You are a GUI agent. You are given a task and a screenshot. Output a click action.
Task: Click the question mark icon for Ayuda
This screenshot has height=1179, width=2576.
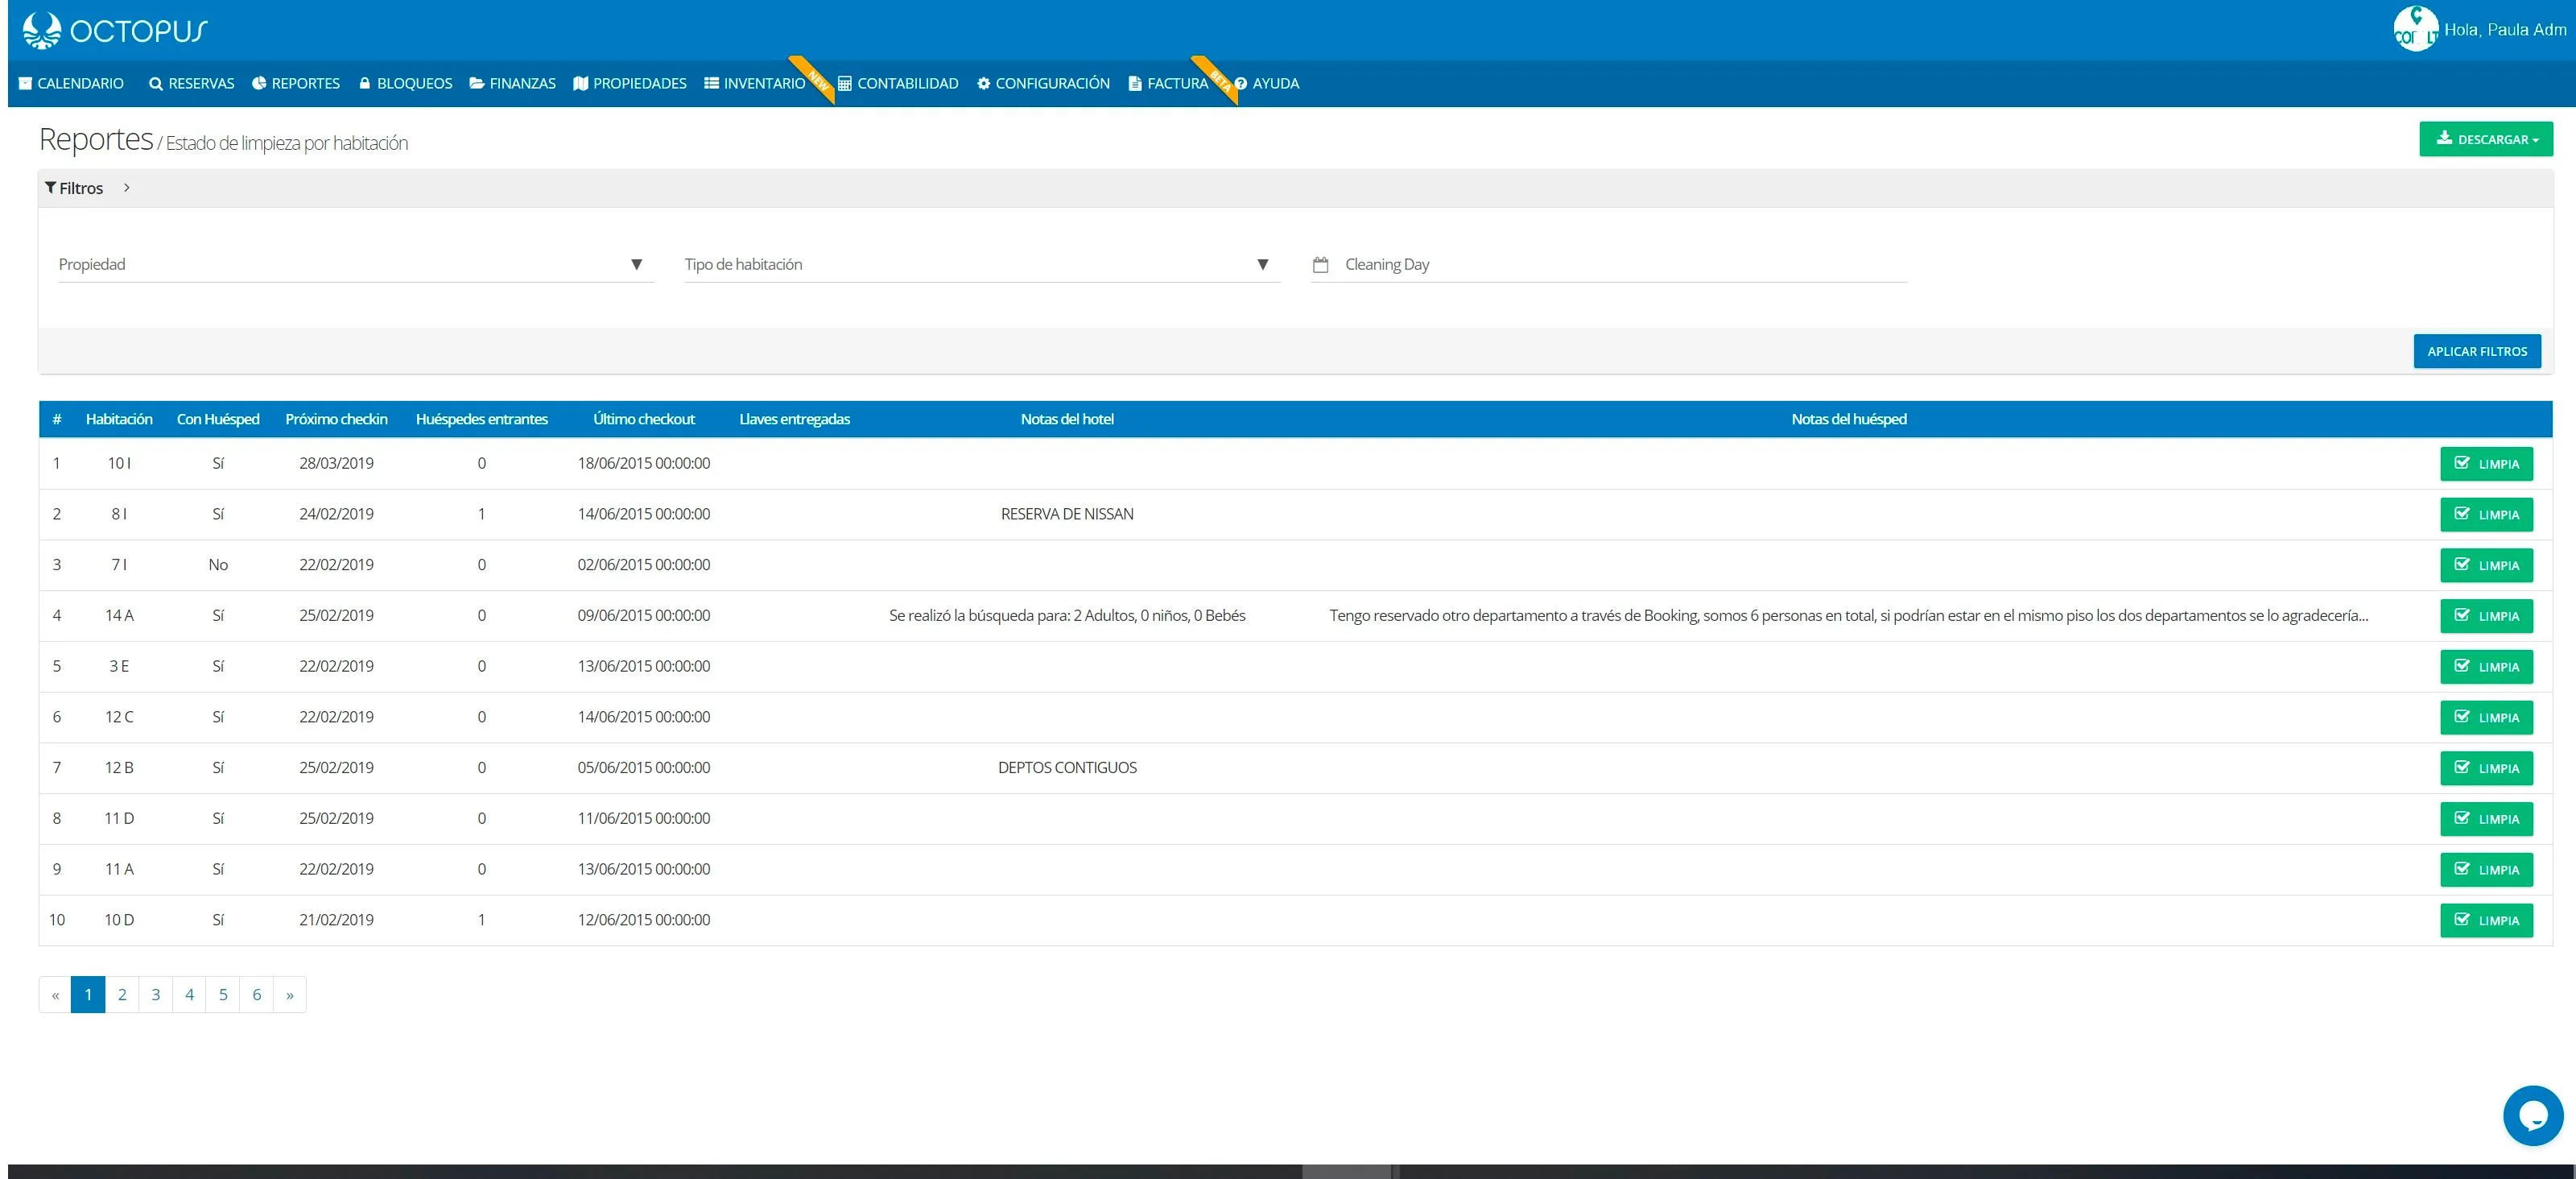(x=1241, y=84)
